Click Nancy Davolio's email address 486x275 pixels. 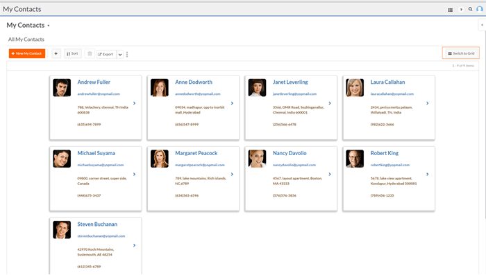[x=294, y=165]
